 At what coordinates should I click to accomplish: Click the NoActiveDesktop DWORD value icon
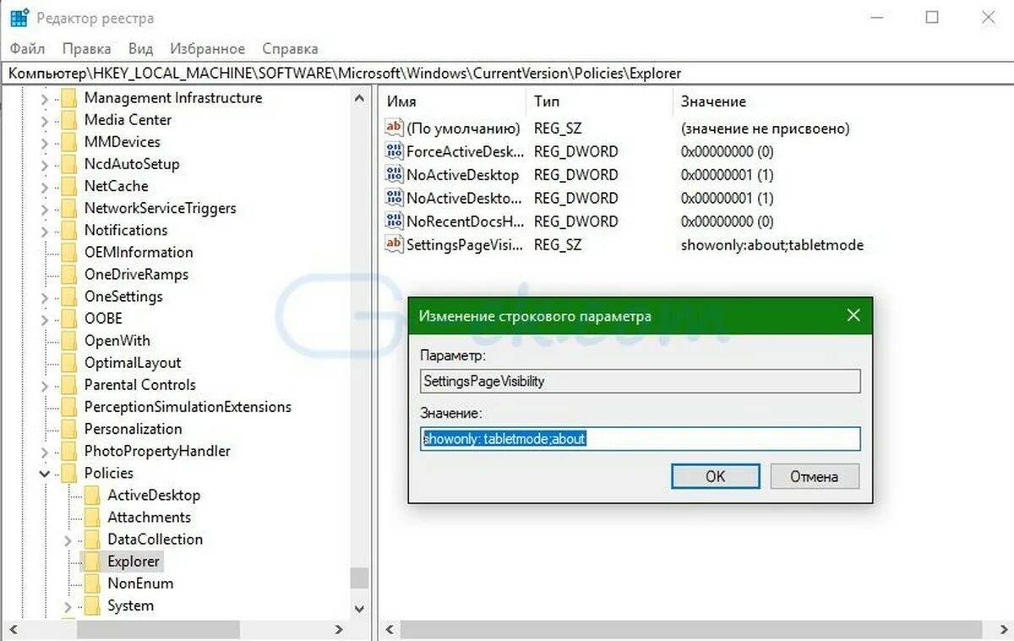(394, 174)
